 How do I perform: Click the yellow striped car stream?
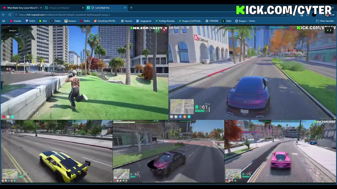(56, 151)
